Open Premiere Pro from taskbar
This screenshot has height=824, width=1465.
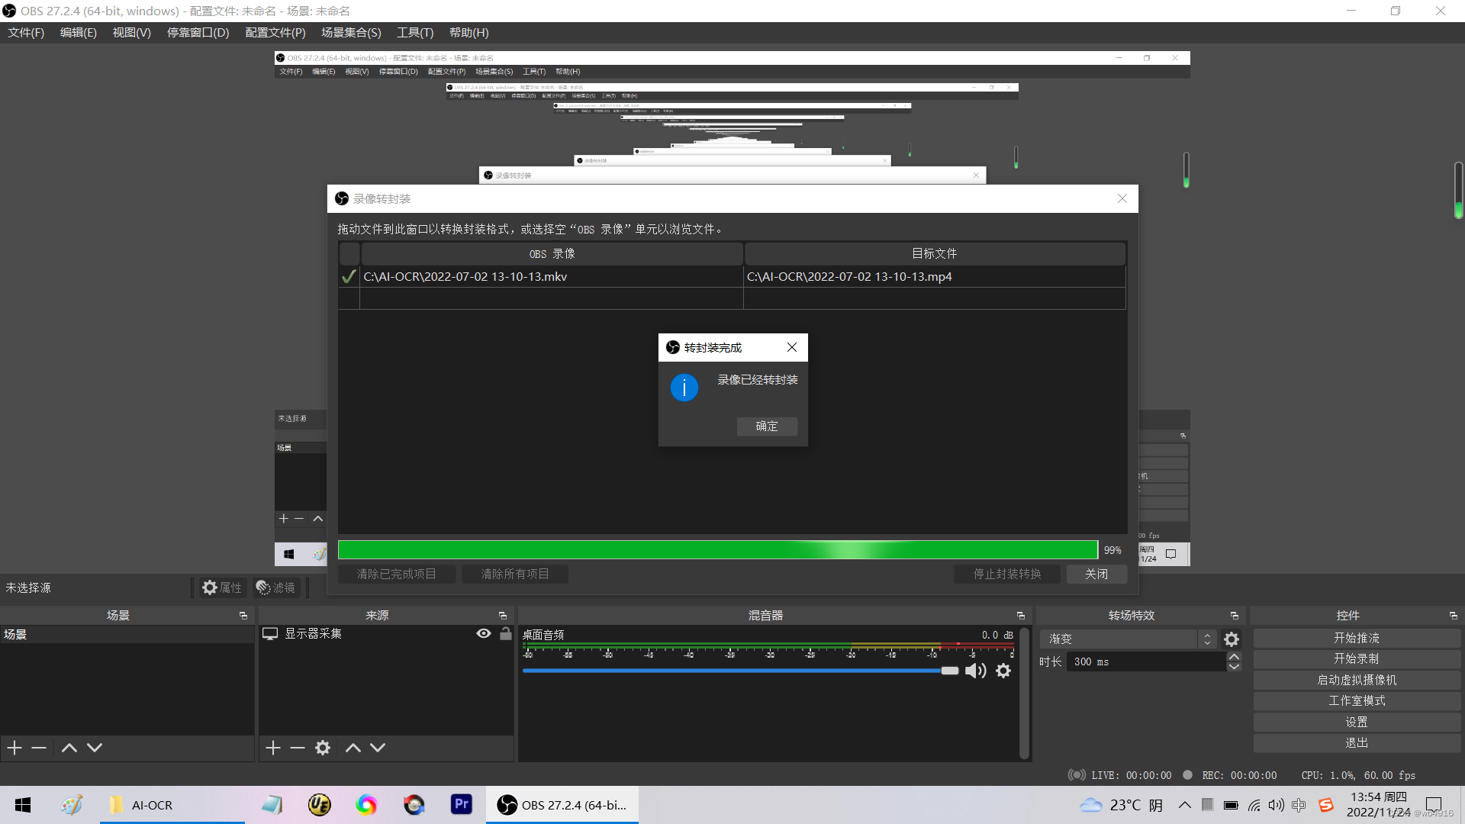462,804
